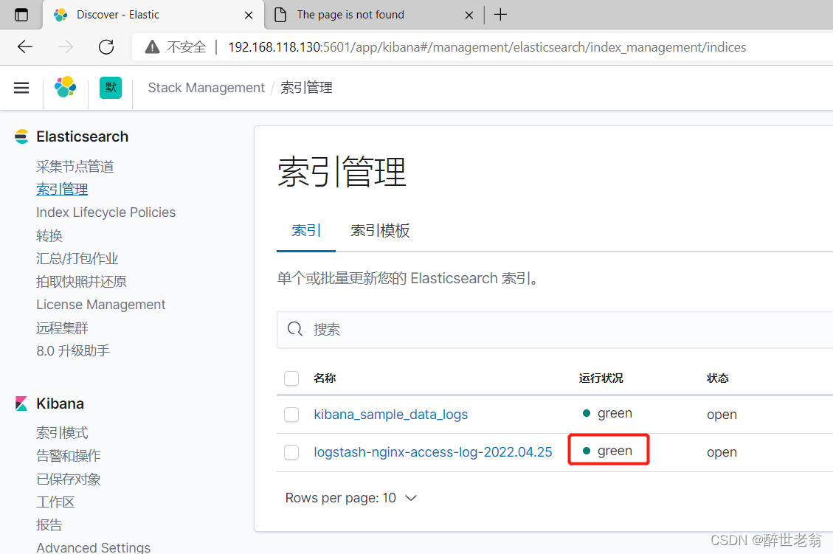This screenshot has height=554, width=833.
Task: Click into the 搜索 index search field
Action: (555, 329)
